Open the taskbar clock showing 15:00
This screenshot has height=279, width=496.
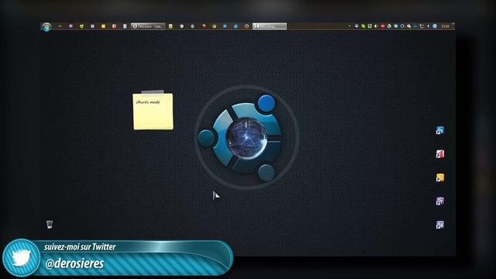(x=446, y=26)
